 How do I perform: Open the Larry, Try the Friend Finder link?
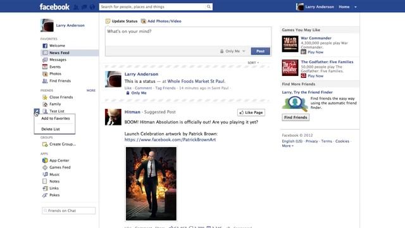click(307, 92)
